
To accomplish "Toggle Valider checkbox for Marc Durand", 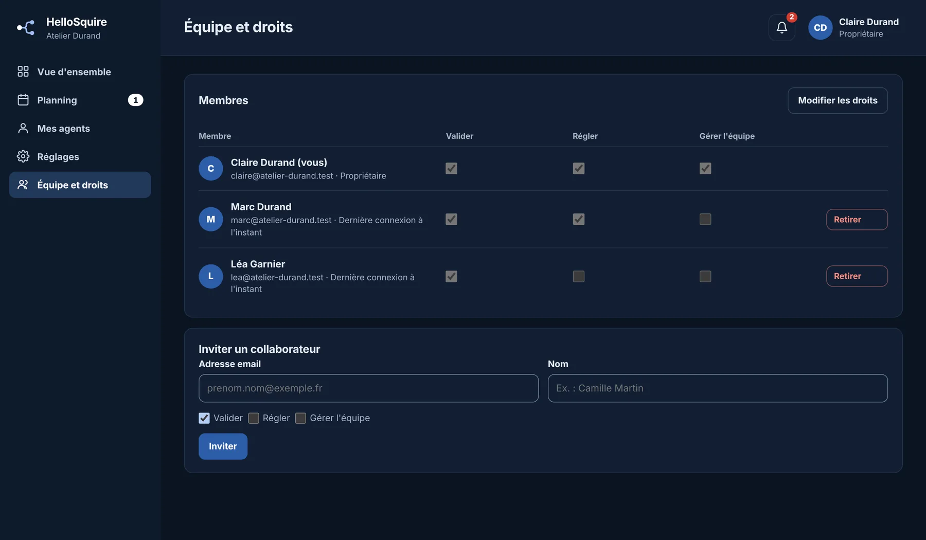I will tap(451, 219).
